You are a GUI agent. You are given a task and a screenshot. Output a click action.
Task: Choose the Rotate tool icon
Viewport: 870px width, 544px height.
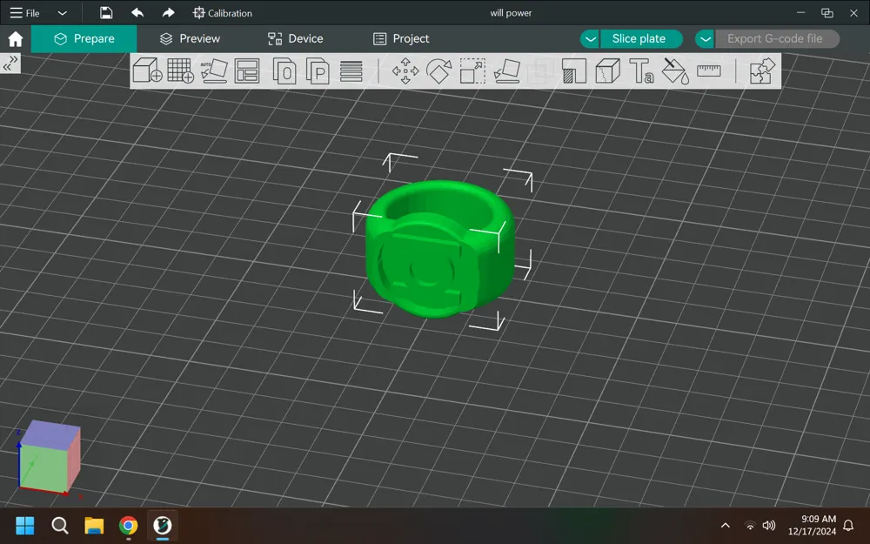click(x=438, y=71)
